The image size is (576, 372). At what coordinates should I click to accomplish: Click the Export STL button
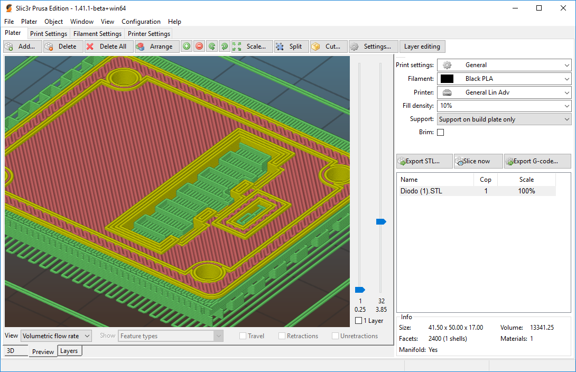point(424,161)
